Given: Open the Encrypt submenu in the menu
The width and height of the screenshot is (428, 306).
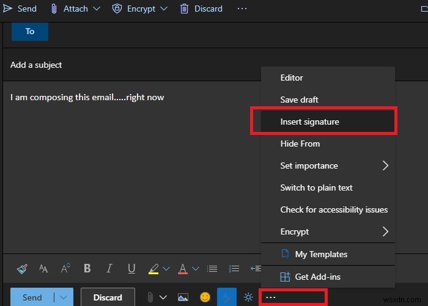Looking at the screenshot, I should coord(328,232).
